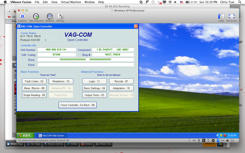Click Check in button in the background browser
Screen dimensions: 245x153
point(210,144)
